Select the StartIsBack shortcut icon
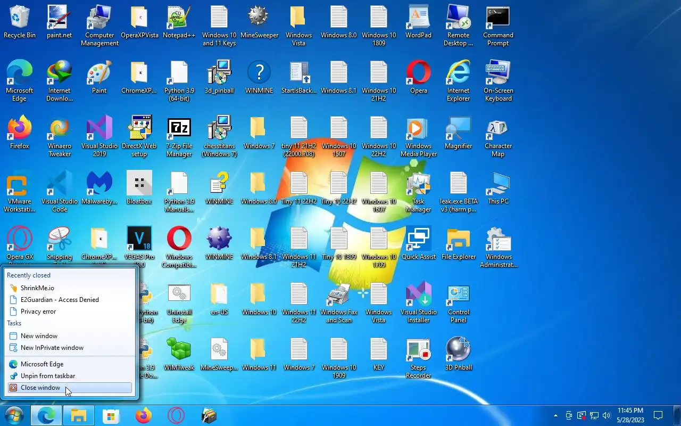This screenshot has height=426, width=681. (299, 78)
